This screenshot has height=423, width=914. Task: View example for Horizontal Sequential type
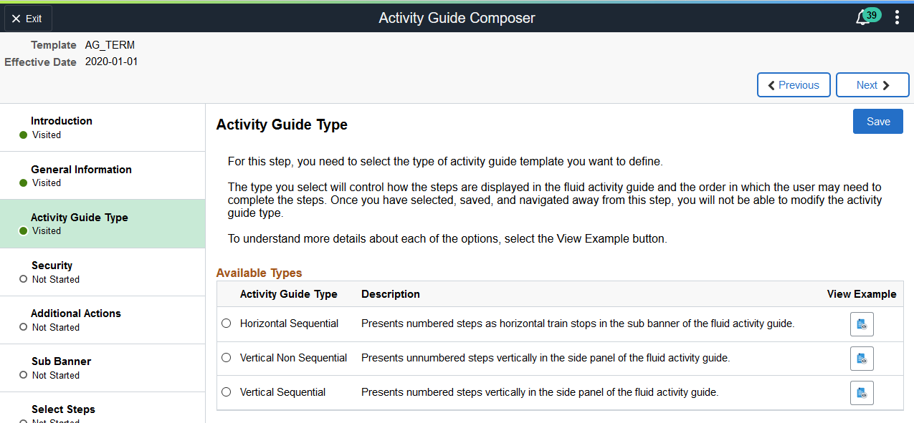(862, 324)
